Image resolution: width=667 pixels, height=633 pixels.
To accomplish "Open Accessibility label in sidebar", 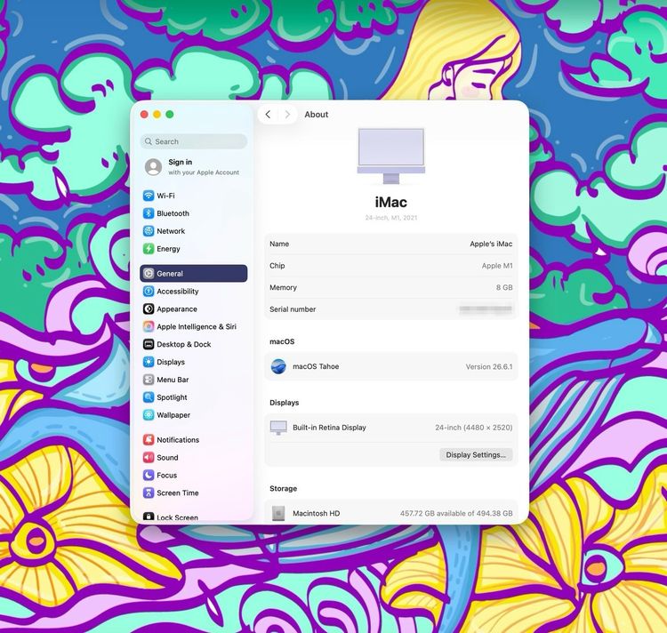I will [x=177, y=292].
